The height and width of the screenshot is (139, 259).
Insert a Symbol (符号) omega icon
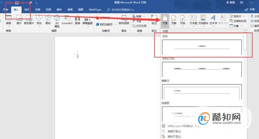click(x=252, y=21)
